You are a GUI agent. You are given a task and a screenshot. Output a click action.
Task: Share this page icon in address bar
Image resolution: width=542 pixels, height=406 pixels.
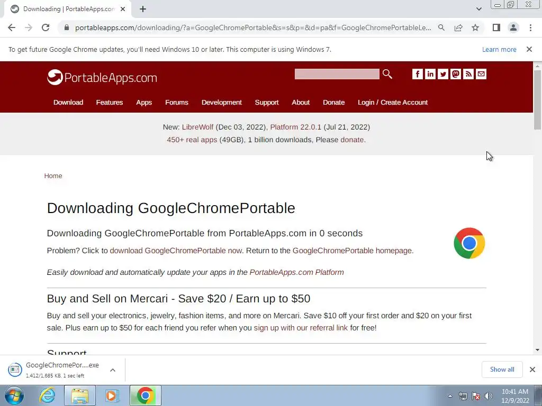pos(458,27)
